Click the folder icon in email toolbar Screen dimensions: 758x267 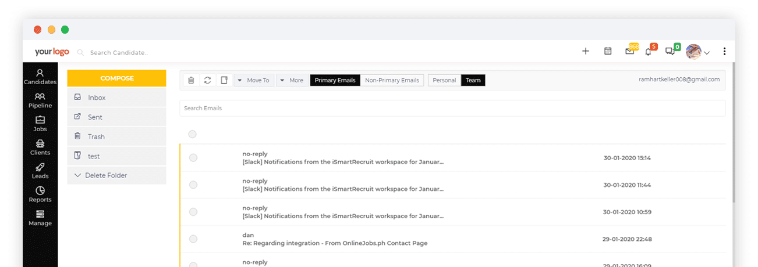224,80
